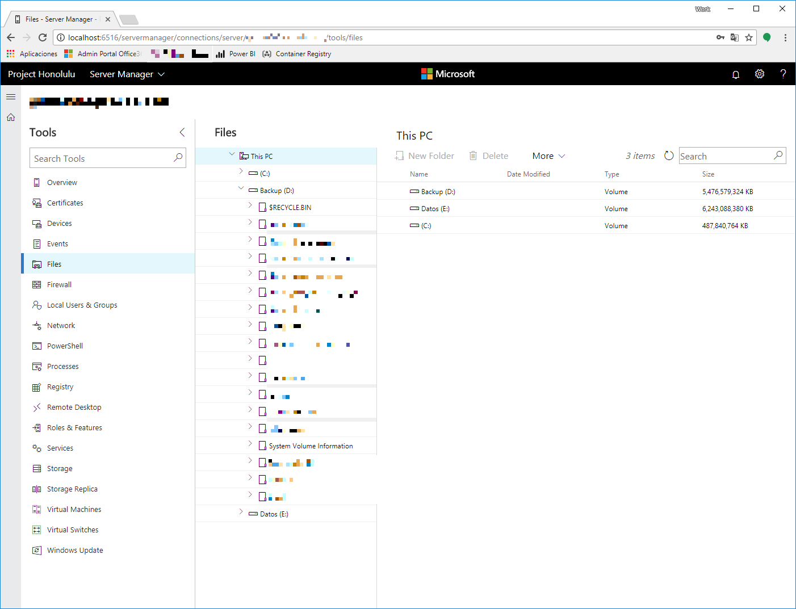The height and width of the screenshot is (609, 796).
Task: Open the More dropdown menu
Action: [x=548, y=156]
